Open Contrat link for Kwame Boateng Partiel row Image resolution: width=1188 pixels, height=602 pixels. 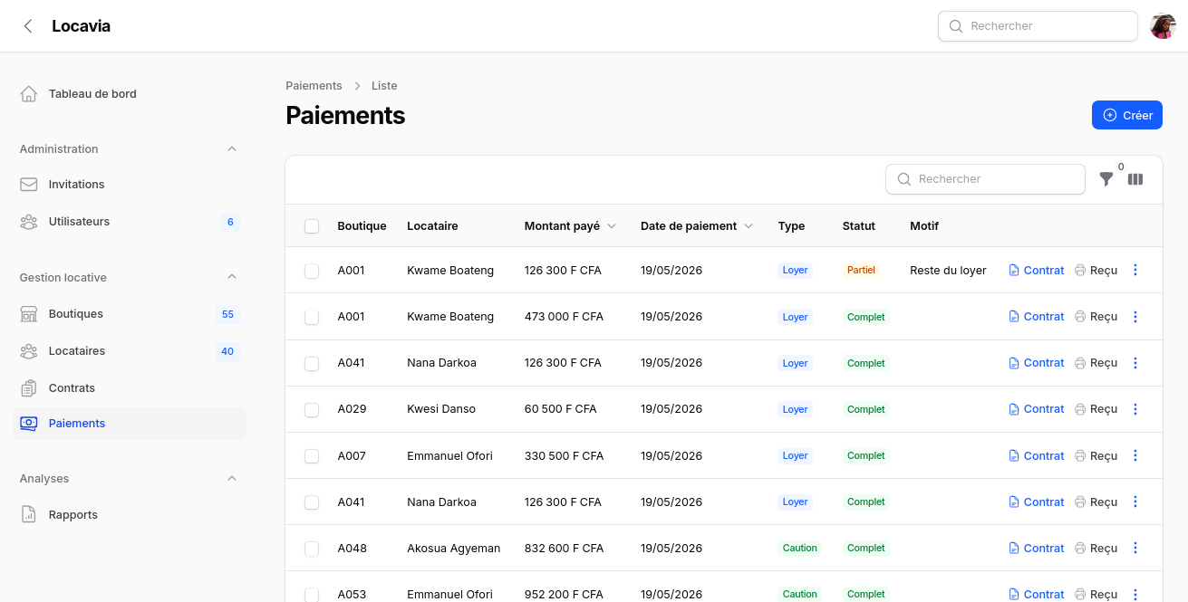(x=1037, y=271)
